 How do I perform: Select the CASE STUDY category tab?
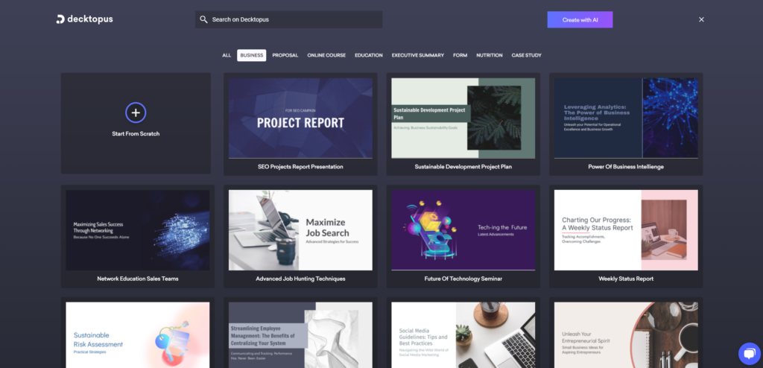point(527,55)
